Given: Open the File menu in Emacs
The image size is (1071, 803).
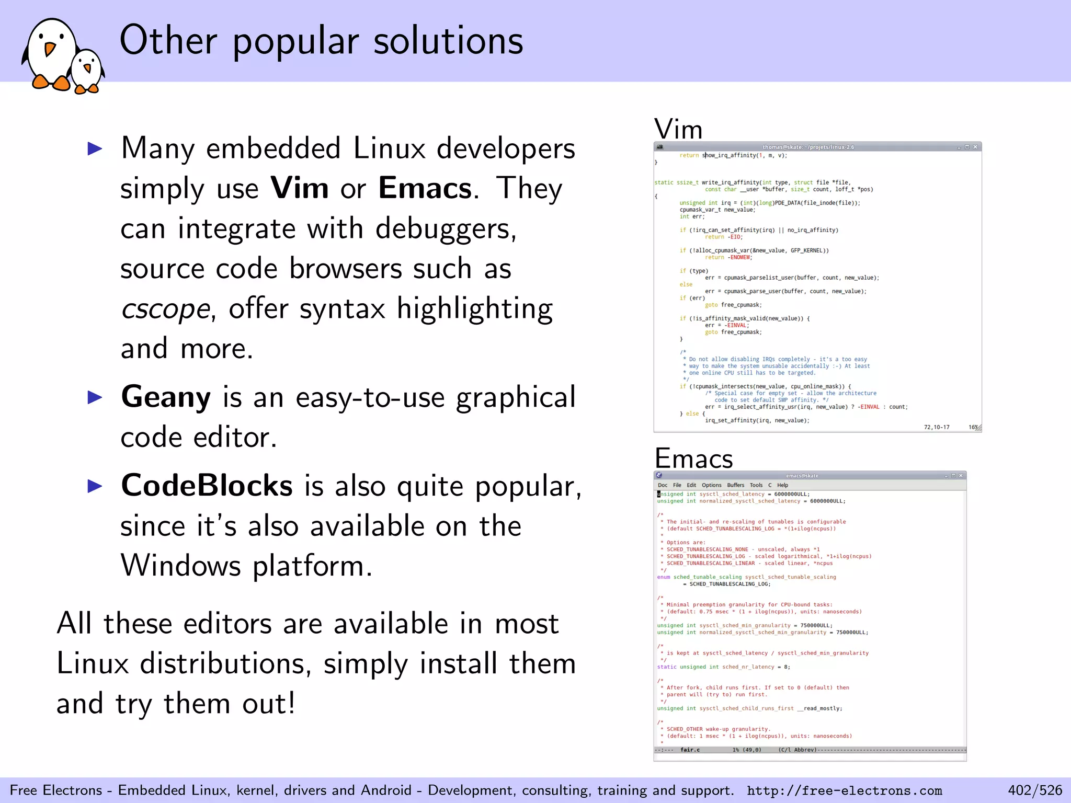Looking at the screenshot, I should click(677, 485).
